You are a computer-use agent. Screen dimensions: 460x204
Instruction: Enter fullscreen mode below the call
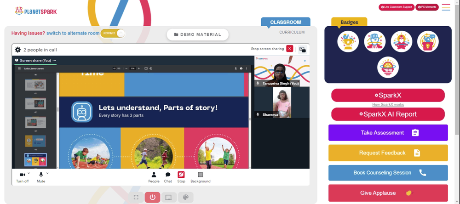pyautogui.click(x=136, y=197)
